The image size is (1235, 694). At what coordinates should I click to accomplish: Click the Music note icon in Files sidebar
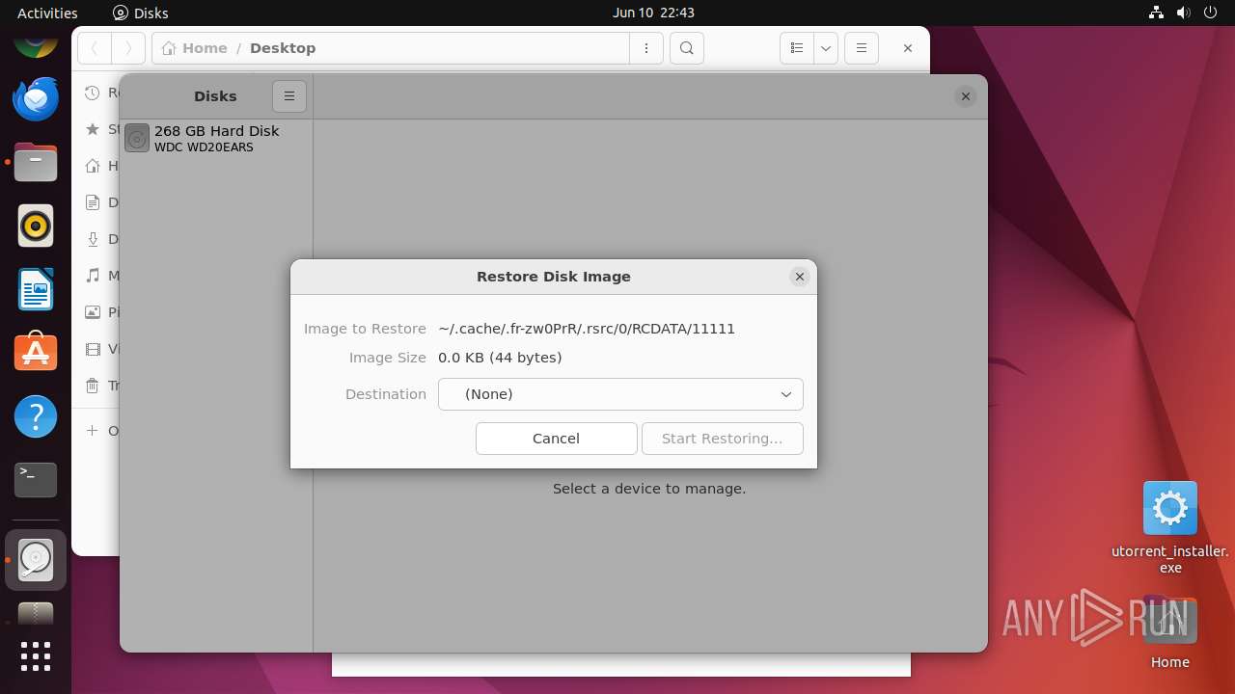click(93, 276)
